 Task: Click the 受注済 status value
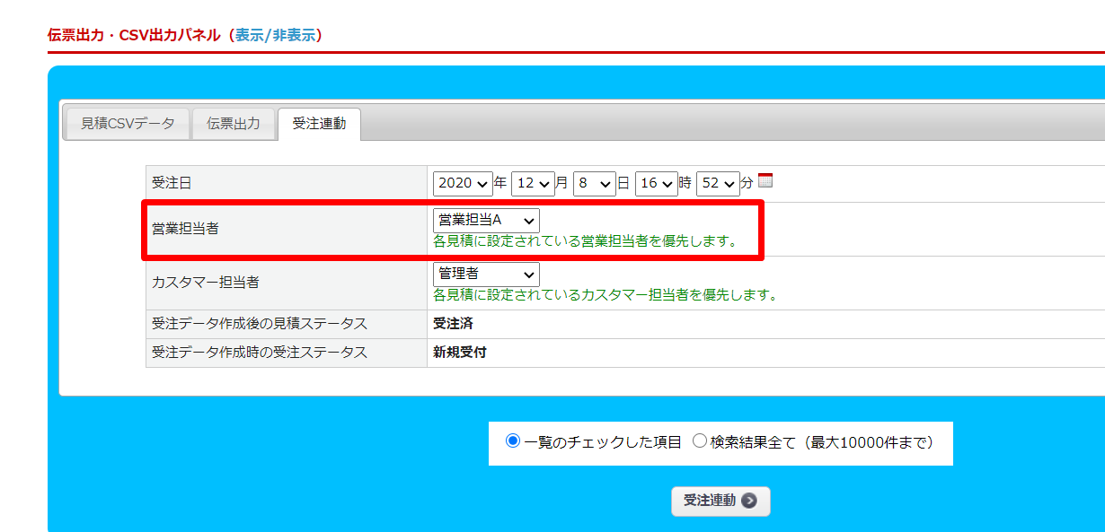[x=453, y=324]
